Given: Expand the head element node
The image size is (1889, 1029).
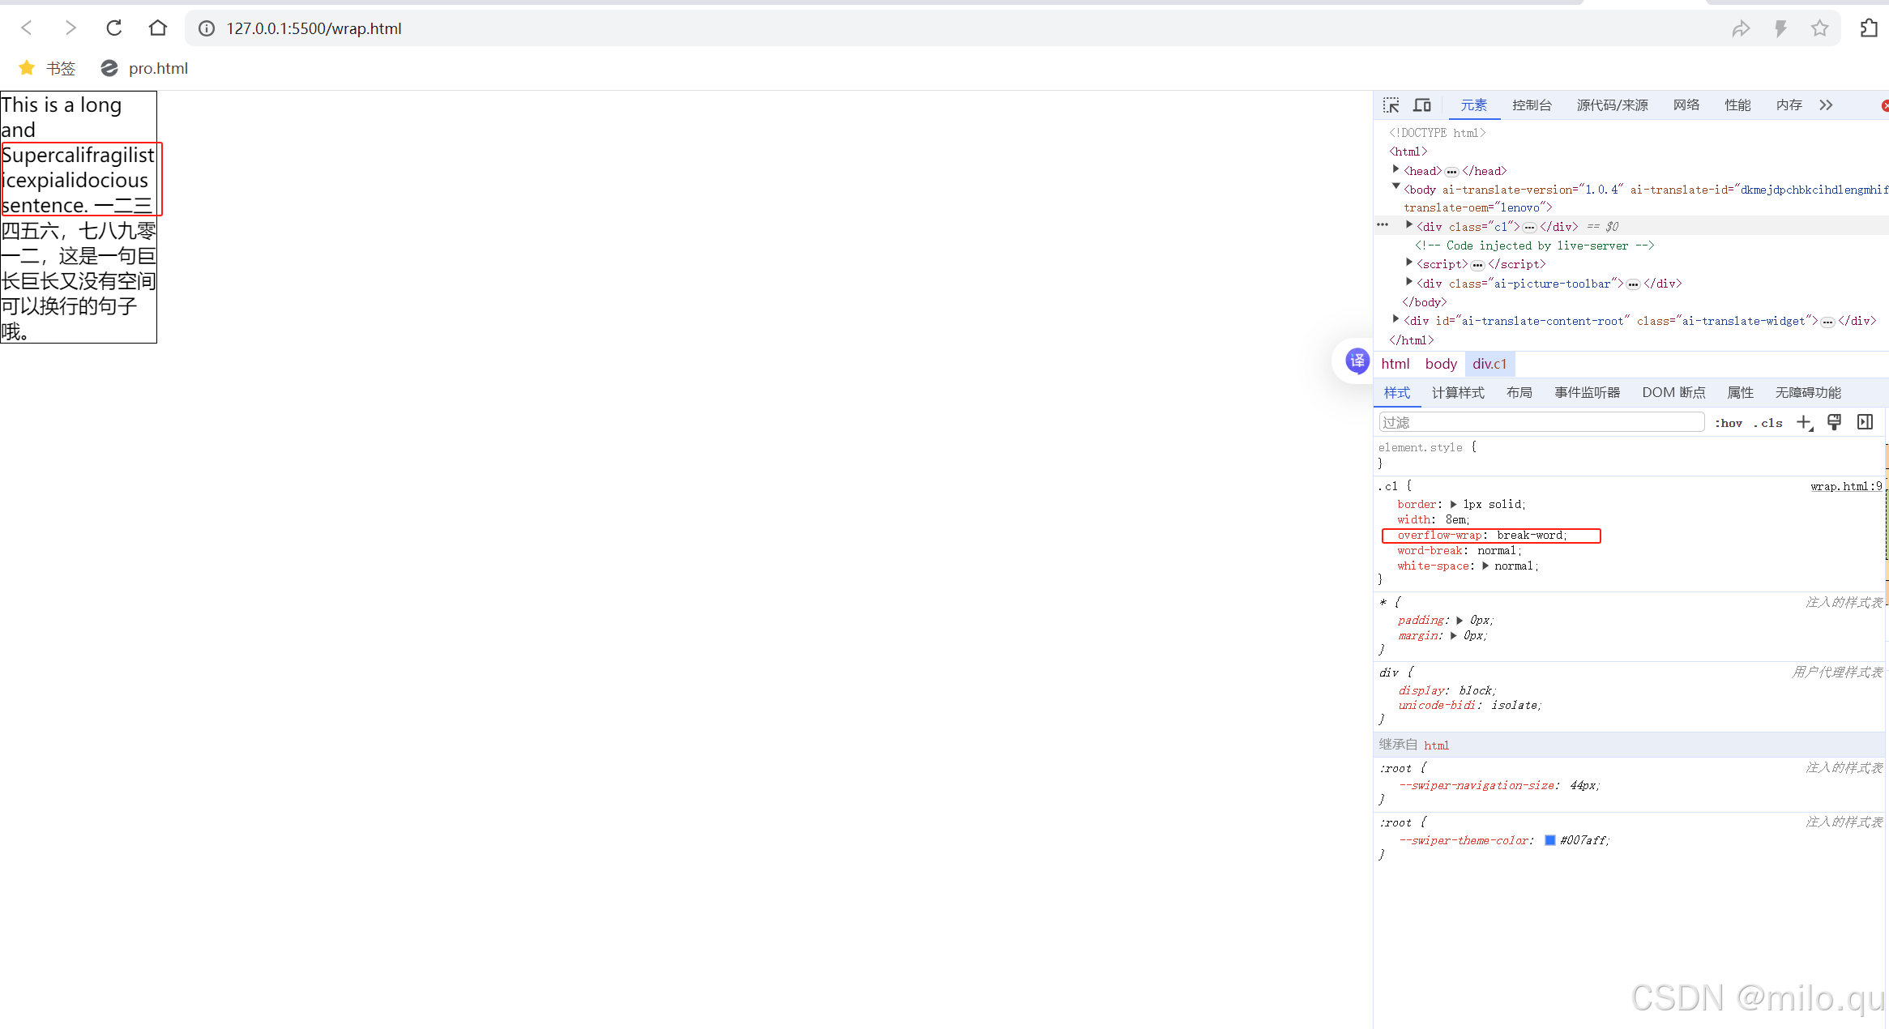Looking at the screenshot, I should point(1395,170).
